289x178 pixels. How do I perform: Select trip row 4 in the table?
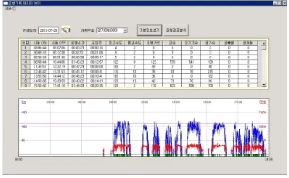[139, 62]
